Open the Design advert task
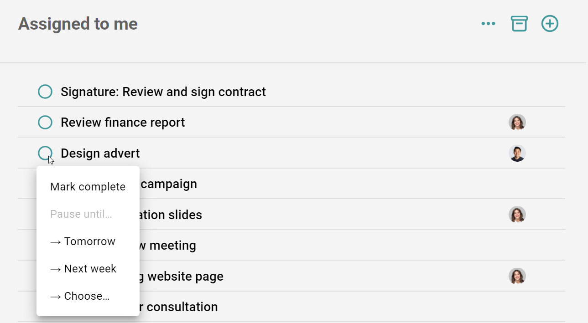Viewport: 588px width, 323px height. tap(100, 154)
